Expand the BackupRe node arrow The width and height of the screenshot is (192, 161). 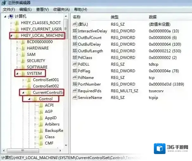(x=35, y=131)
